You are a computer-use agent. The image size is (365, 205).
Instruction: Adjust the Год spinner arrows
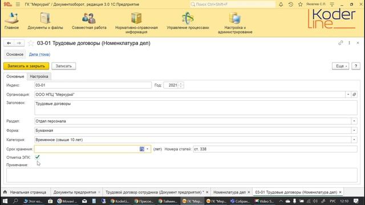pos(181,85)
